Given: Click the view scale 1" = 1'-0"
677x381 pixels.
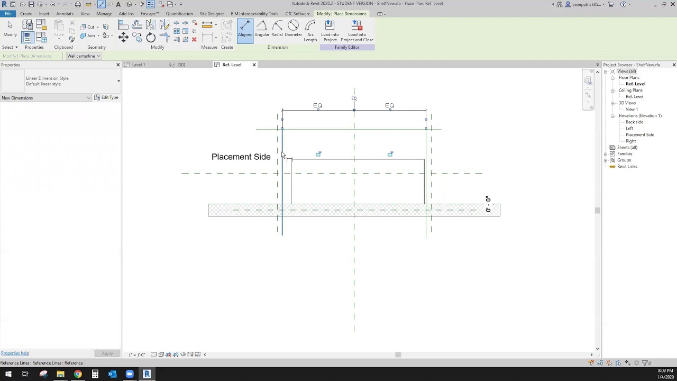Looking at the screenshot, I should click(x=137, y=355).
